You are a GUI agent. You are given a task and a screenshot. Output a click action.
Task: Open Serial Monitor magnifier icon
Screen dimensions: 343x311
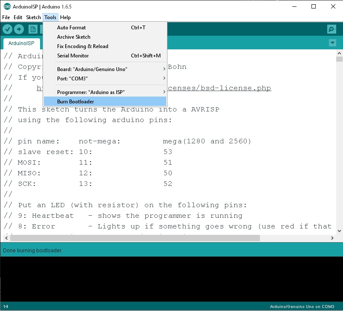point(331,29)
